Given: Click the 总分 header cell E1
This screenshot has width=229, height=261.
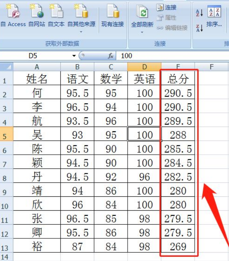Looking at the screenshot, I should click(178, 78).
